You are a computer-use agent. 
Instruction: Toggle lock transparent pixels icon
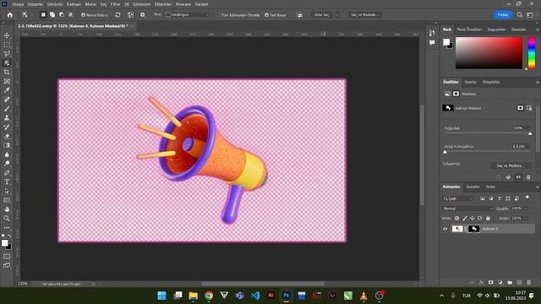pyautogui.click(x=456, y=218)
